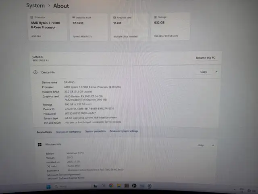
Task: Show hidden tray icons chevron
Action: (235, 190)
